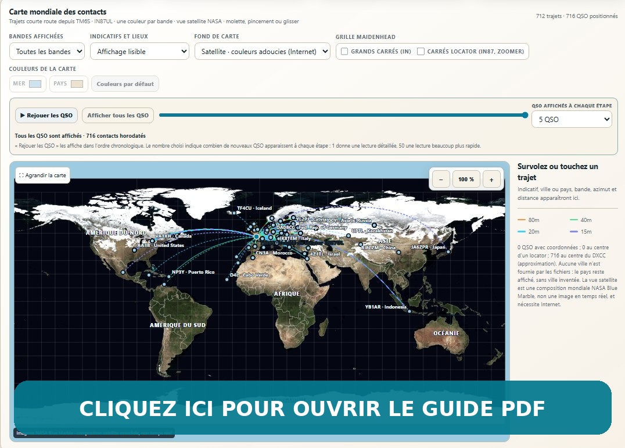The height and width of the screenshot is (448, 625).
Task: Click the AMÉRIQUE DU SUD label
Action: tap(178, 325)
